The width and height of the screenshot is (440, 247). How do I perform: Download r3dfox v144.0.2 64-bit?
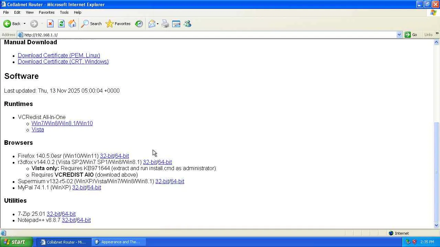click(165, 162)
